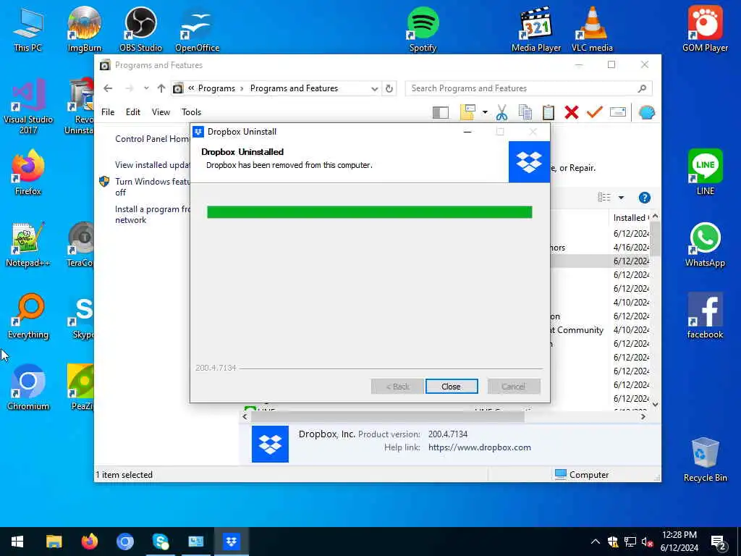Click the orange checkmark toolbar icon

595,112
